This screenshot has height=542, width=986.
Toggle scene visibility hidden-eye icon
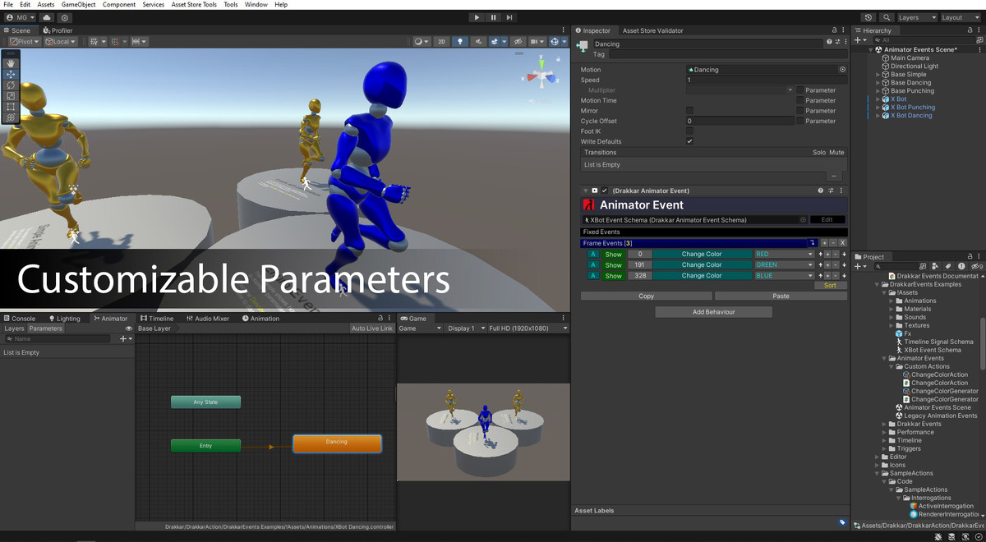pos(518,41)
